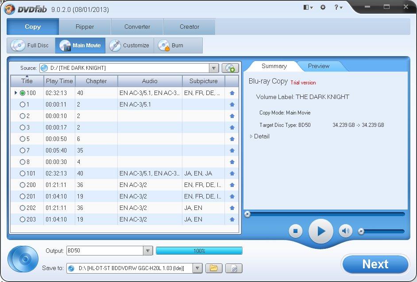Screen dimensions: 417x282
Task: Select the title 7 radio button
Action: coord(23,150)
